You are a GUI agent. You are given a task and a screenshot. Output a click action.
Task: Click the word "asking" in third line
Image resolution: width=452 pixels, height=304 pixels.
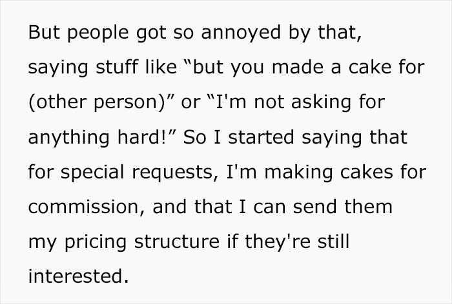(321, 102)
